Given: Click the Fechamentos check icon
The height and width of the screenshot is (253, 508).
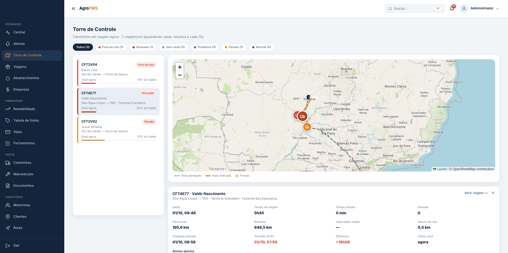Looking at the screenshot, I should click(8, 143).
